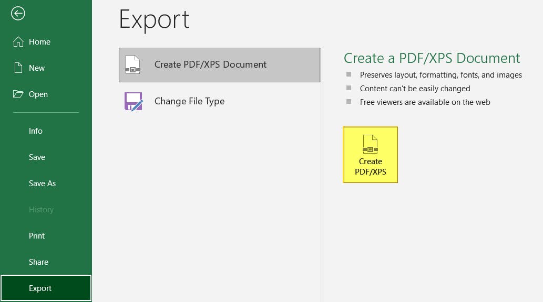Click the Change File Type icon

point(133,101)
